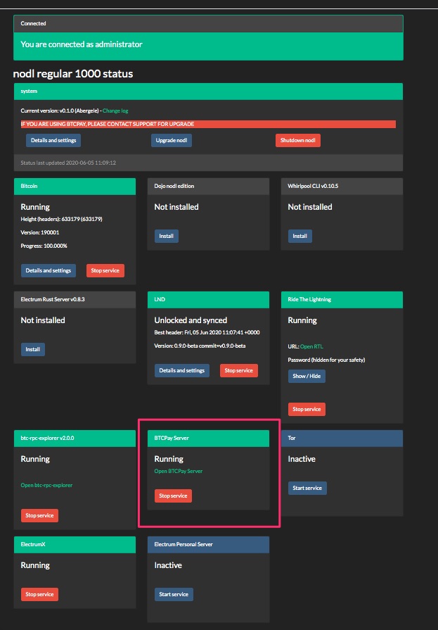
Task: Click the Bitcoin card header
Action: (75, 186)
